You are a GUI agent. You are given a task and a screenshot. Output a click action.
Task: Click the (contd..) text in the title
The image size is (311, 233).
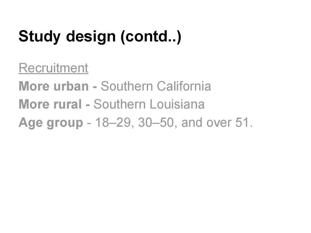151,37
